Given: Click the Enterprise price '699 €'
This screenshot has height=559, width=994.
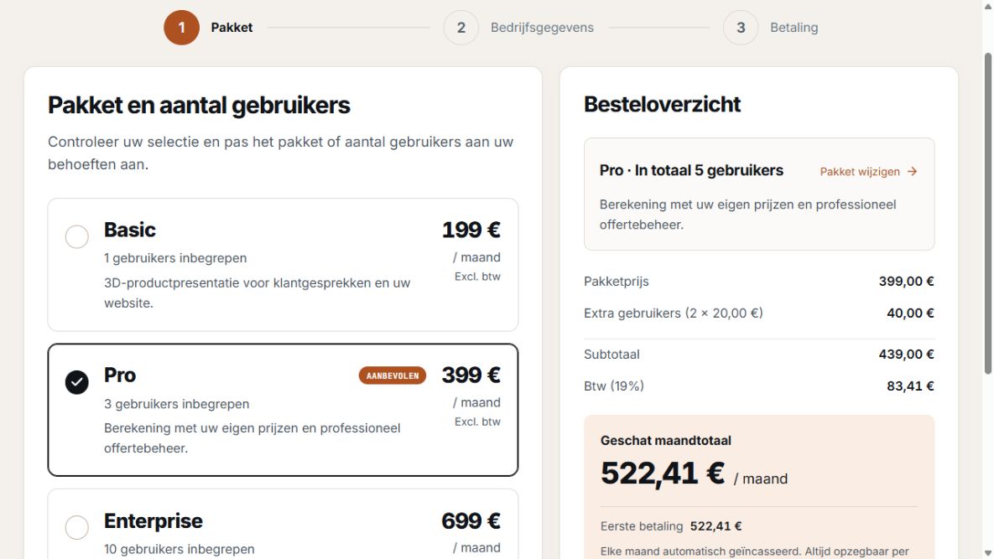Looking at the screenshot, I should click(x=471, y=520).
